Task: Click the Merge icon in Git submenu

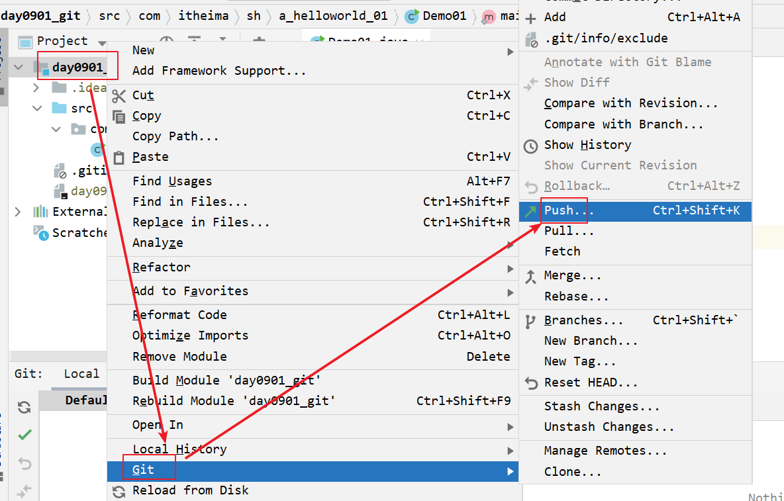Action: pos(531,276)
